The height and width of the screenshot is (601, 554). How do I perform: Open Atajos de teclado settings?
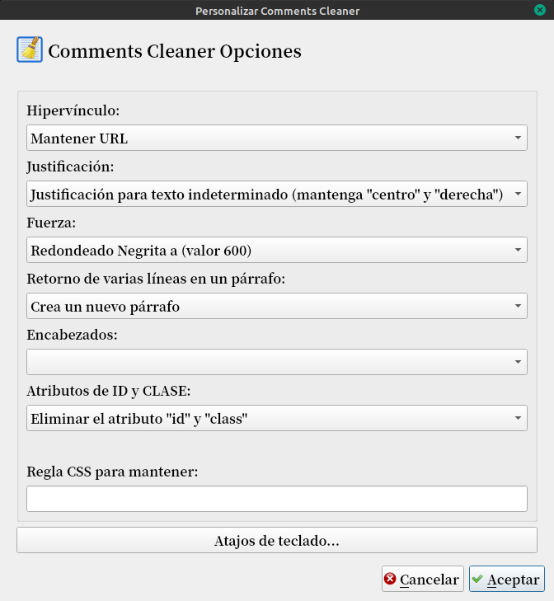click(276, 541)
